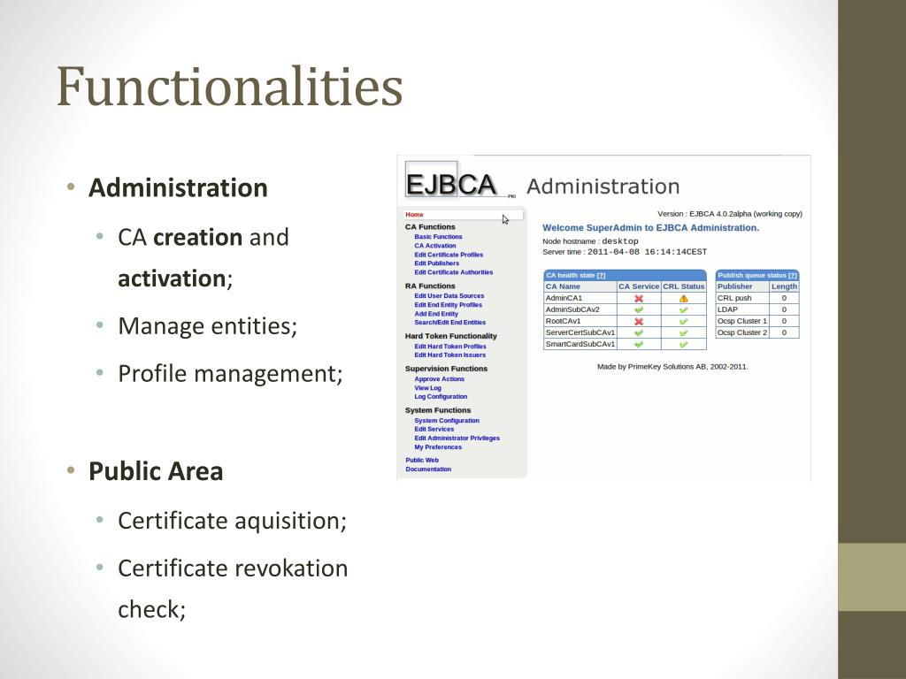The image size is (906, 679).
Task: Open the Log Configuration link
Action: (x=441, y=397)
